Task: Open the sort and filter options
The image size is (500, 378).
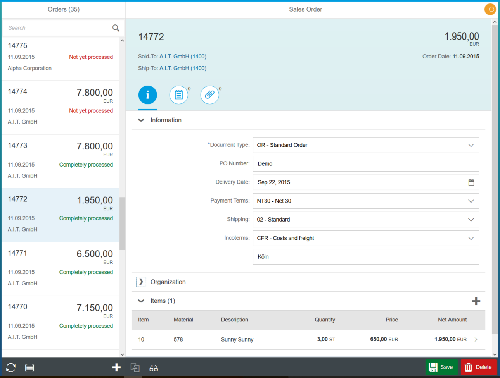Action: tap(29, 368)
